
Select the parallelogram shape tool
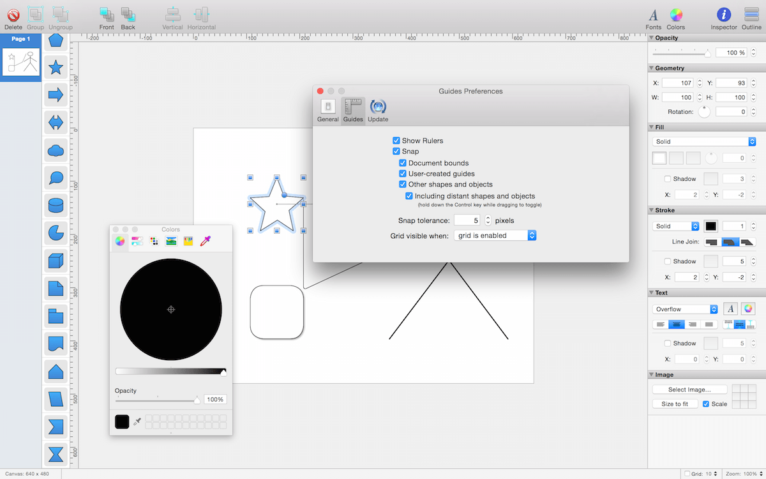56,399
